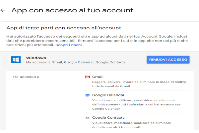Click the Google Calendar permission description

[x=137, y=104]
